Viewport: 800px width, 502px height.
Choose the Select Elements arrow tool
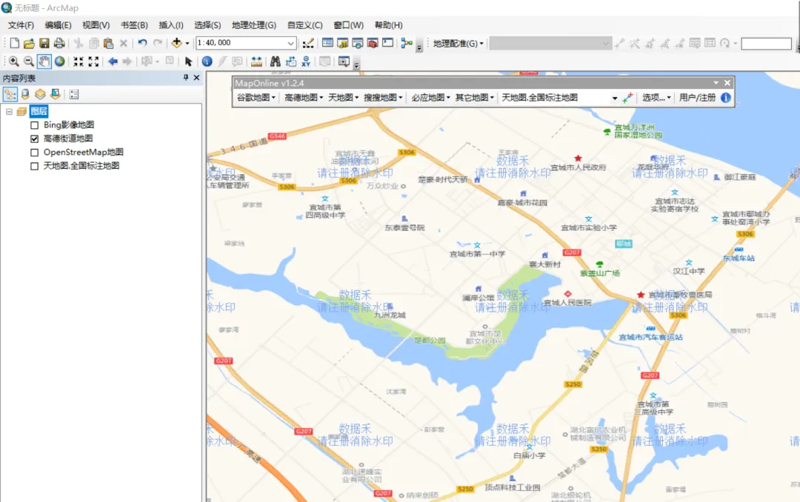pos(188,61)
